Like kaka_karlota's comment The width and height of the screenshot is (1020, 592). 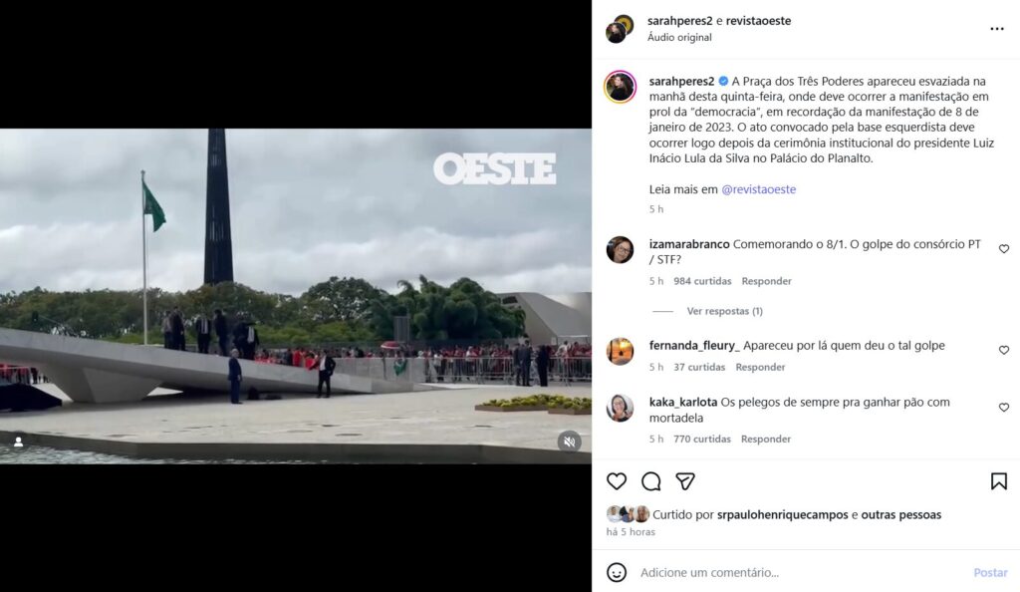[x=1004, y=408]
